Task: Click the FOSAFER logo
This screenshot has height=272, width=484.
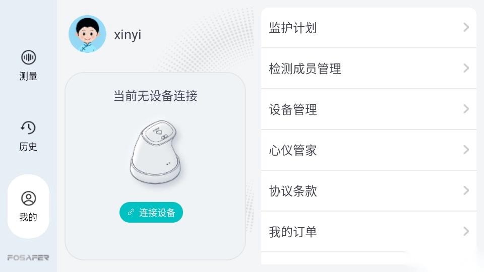Action: (28, 257)
